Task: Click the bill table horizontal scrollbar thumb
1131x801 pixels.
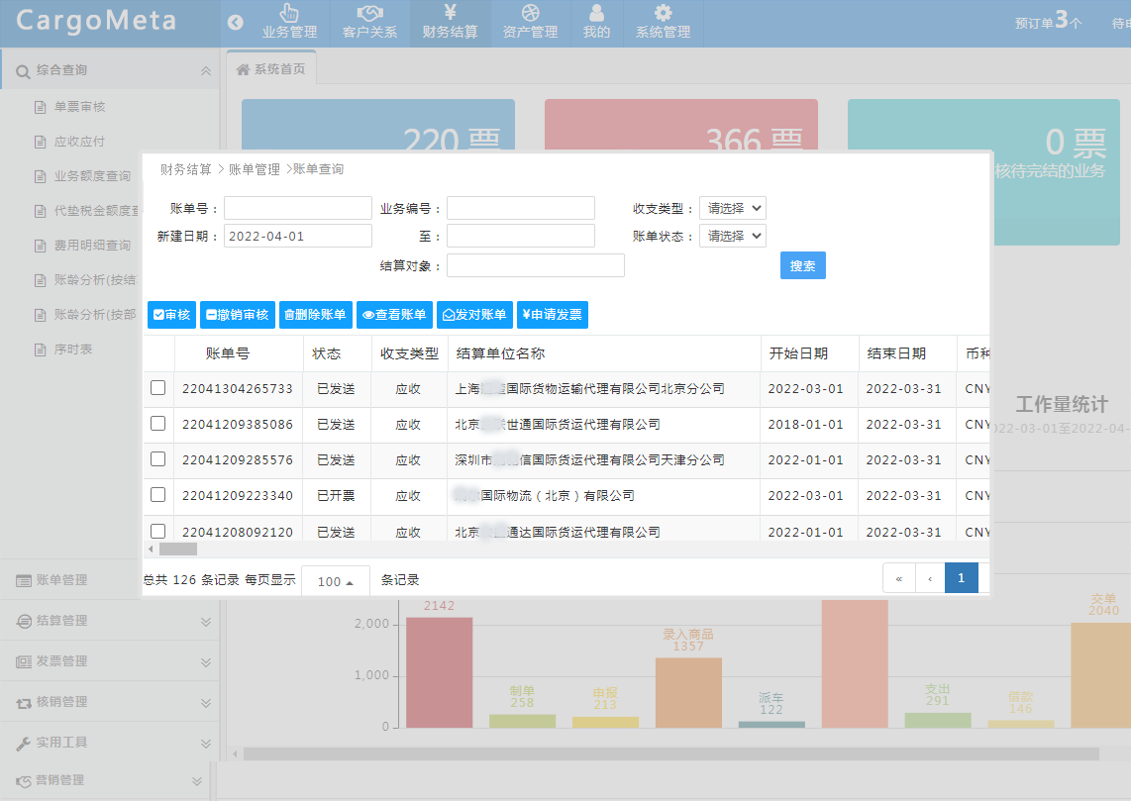Action: tap(178, 549)
